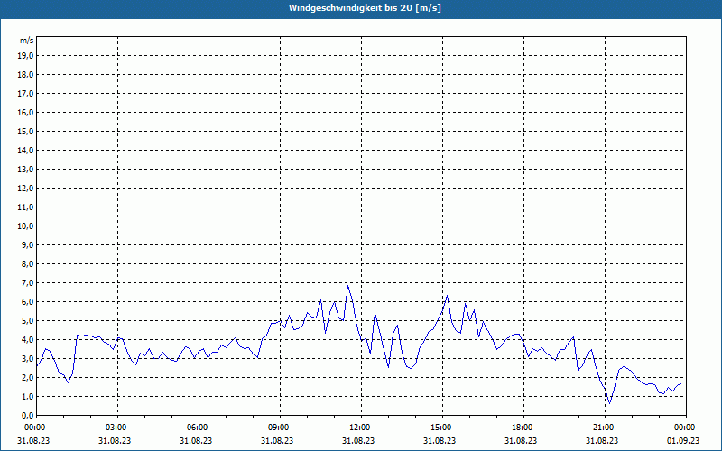Viewport: 722px width, 451px height.
Task: Select the '09:00' time label
Action: pos(280,428)
